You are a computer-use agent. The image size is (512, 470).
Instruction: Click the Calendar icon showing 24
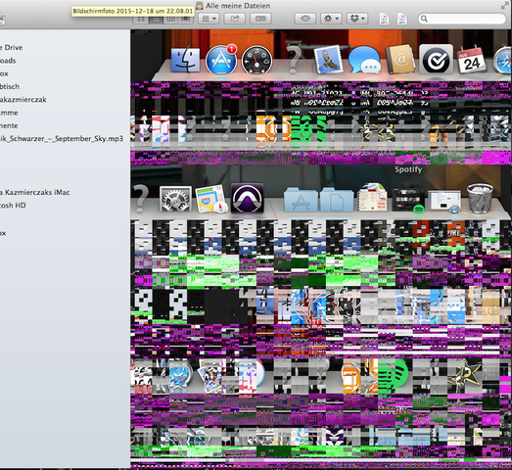coord(472,60)
